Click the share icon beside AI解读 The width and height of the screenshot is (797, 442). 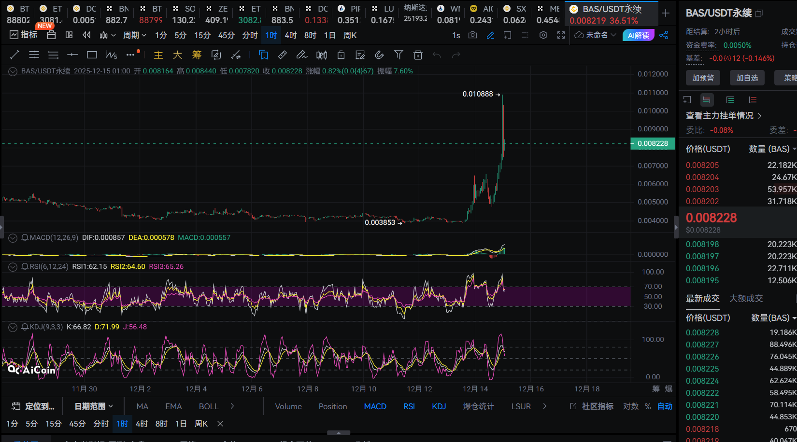point(664,35)
